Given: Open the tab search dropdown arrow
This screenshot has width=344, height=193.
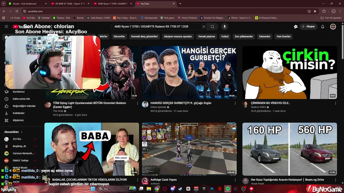Looking at the screenshot, I should (x=3, y=4).
